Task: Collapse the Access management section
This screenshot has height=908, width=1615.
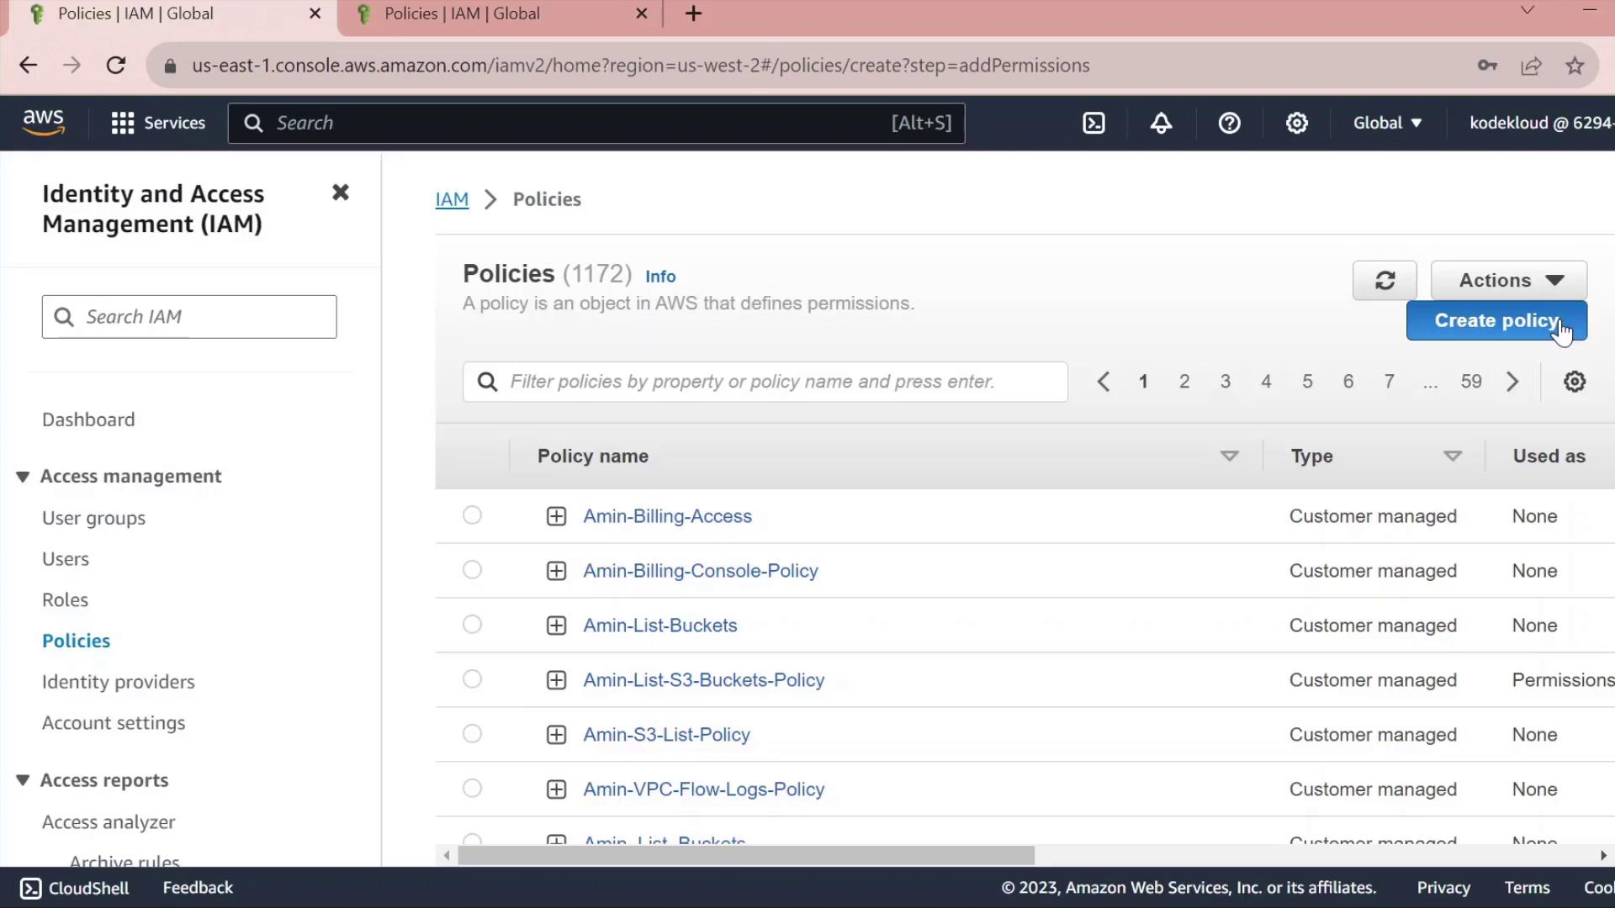Action: click(x=23, y=477)
